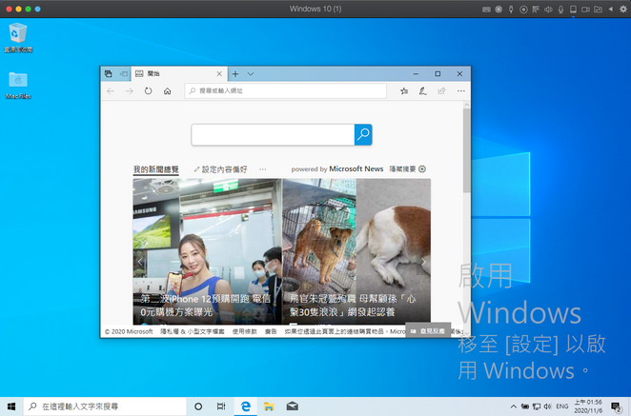Show tab previews chevron

pyautogui.click(x=251, y=74)
